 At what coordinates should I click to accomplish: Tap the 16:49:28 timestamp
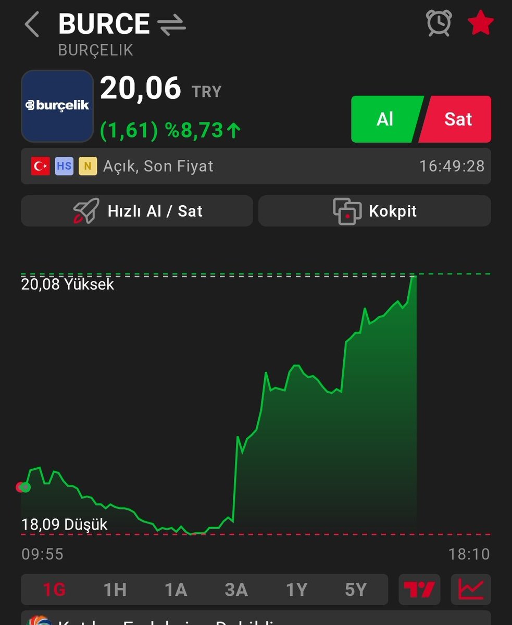click(x=452, y=166)
